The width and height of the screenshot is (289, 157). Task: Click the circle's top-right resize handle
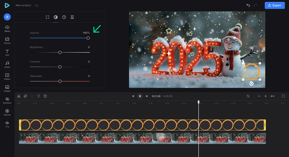point(260,63)
